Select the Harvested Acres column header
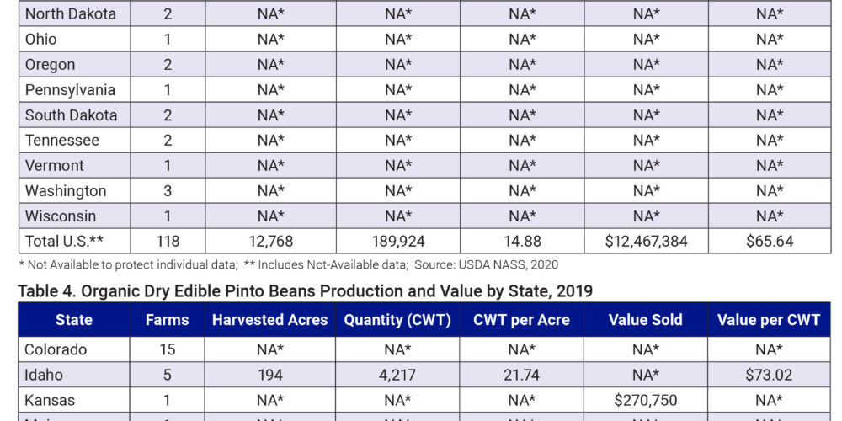 tap(269, 320)
